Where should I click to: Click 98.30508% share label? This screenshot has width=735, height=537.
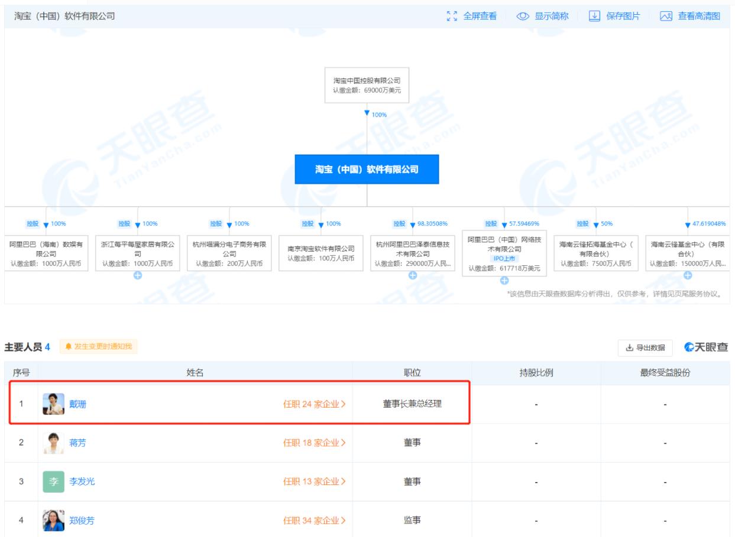click(x=433, y=224)
